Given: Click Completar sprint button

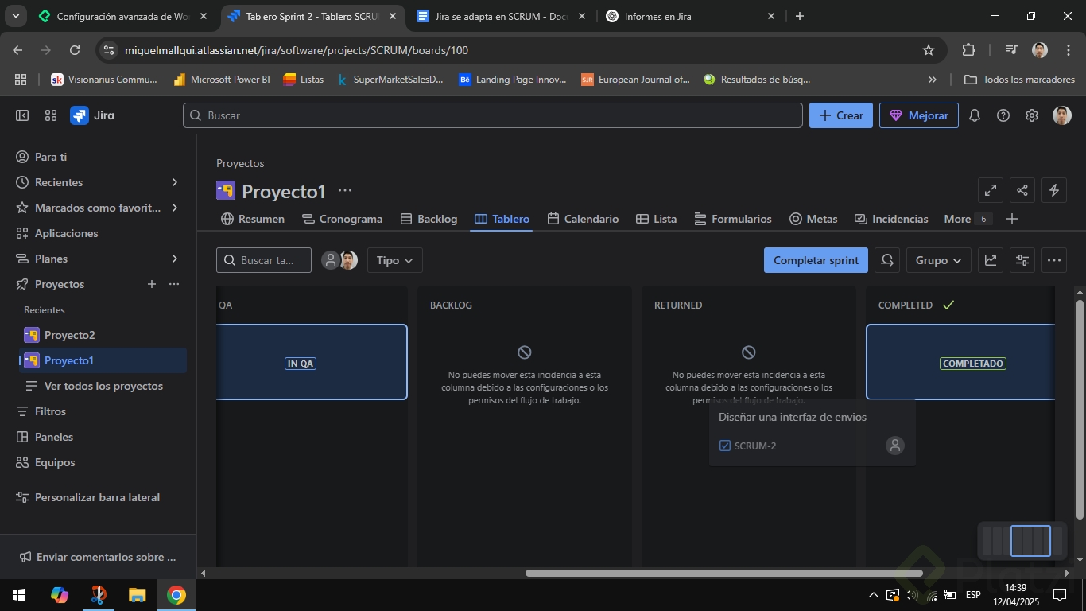Looking at the screenshot, I should click(x=816, y=260).
